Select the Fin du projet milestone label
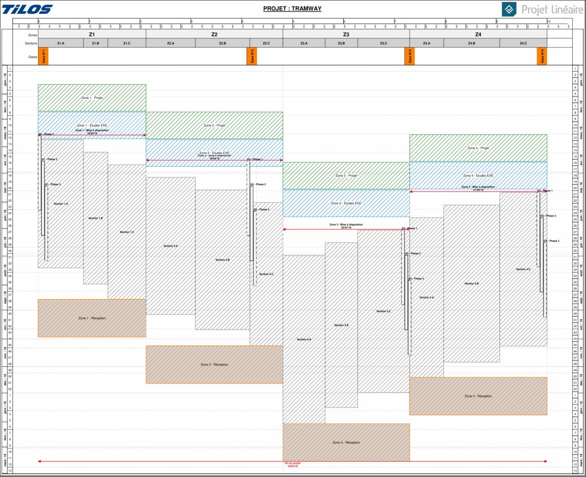 coord(292,465)
